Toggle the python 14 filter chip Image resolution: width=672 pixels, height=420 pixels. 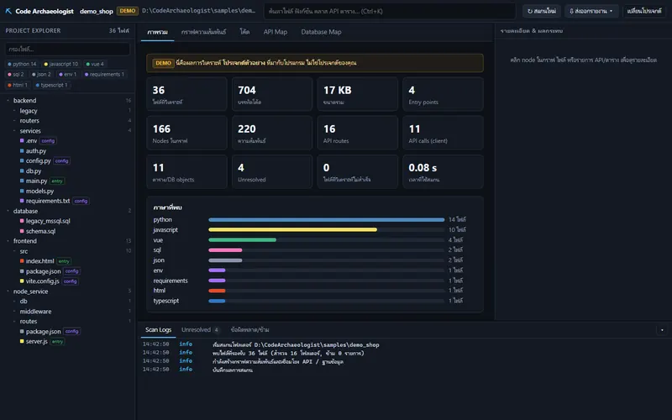tap(22, 64)
